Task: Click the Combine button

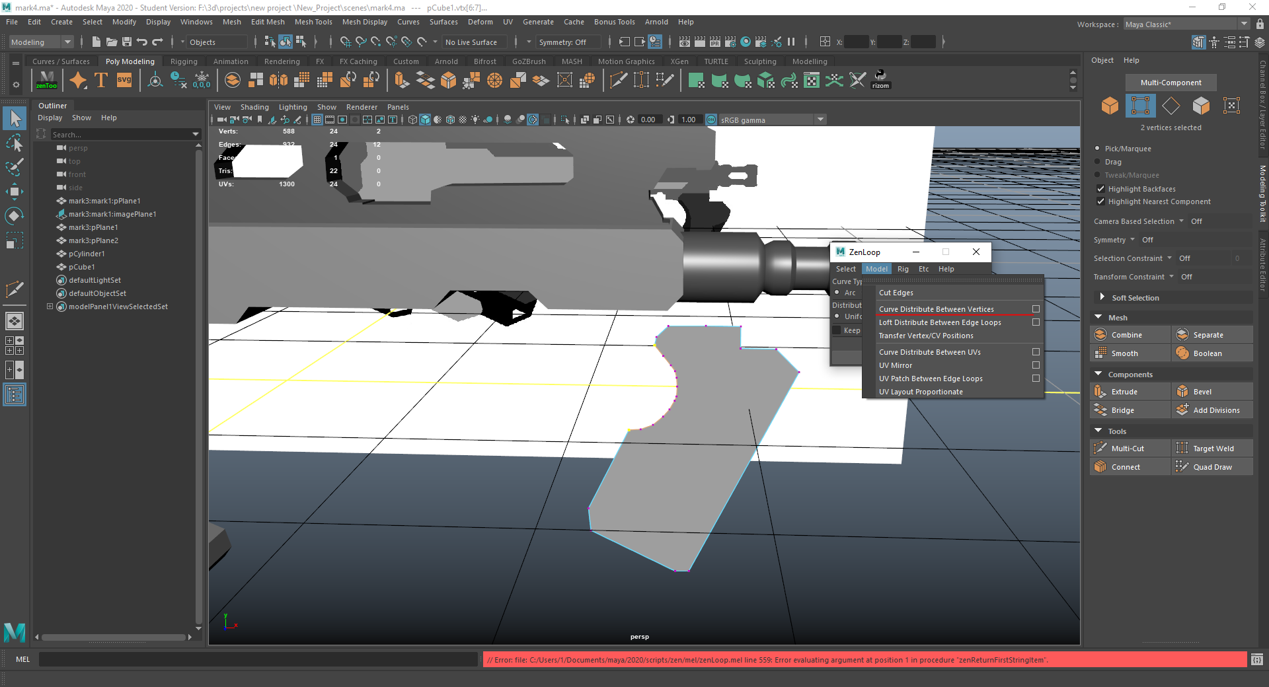Action: (x=1130, y=335)
